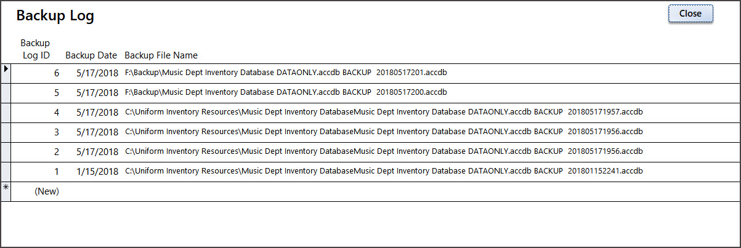Click the backup date for log ID 4
Image resolution: width=741 pixels, height=248 pixels.
coord(97,112)
